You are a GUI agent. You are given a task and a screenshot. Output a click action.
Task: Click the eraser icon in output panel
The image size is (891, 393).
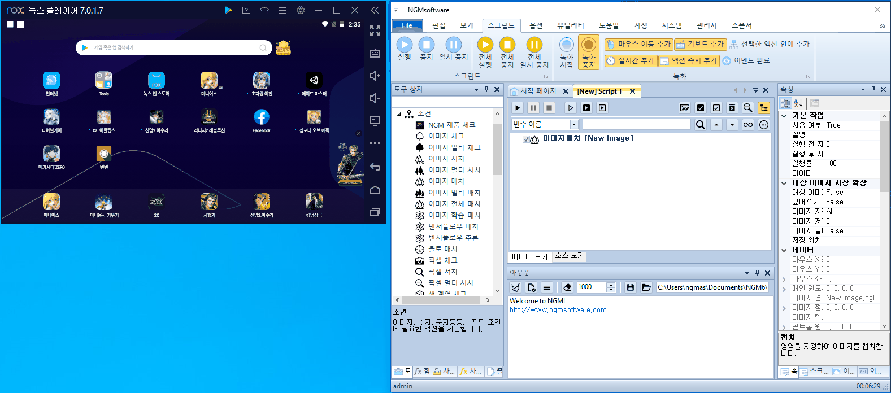(x=568, y=287)
